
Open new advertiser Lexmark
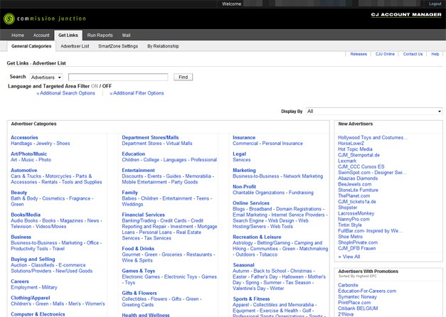click(x=347, y=161)
